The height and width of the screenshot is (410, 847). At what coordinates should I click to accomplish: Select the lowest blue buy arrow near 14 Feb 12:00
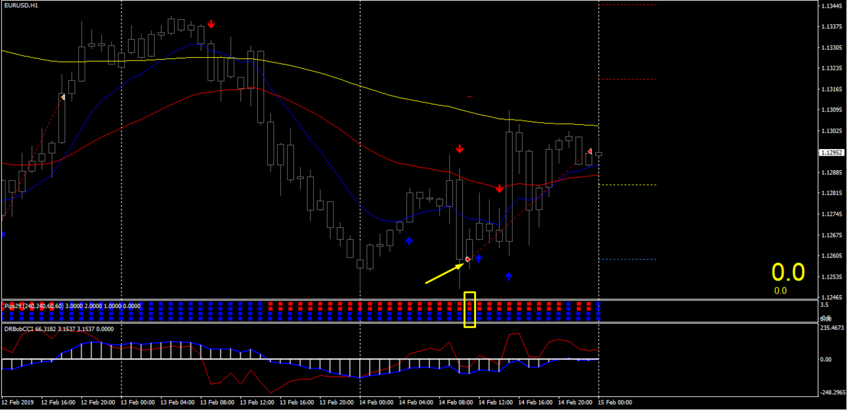[509, 277]
